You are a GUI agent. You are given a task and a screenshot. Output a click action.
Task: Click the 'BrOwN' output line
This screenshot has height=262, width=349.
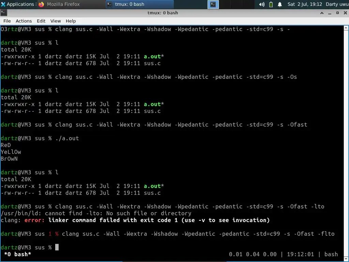point(9,159)
